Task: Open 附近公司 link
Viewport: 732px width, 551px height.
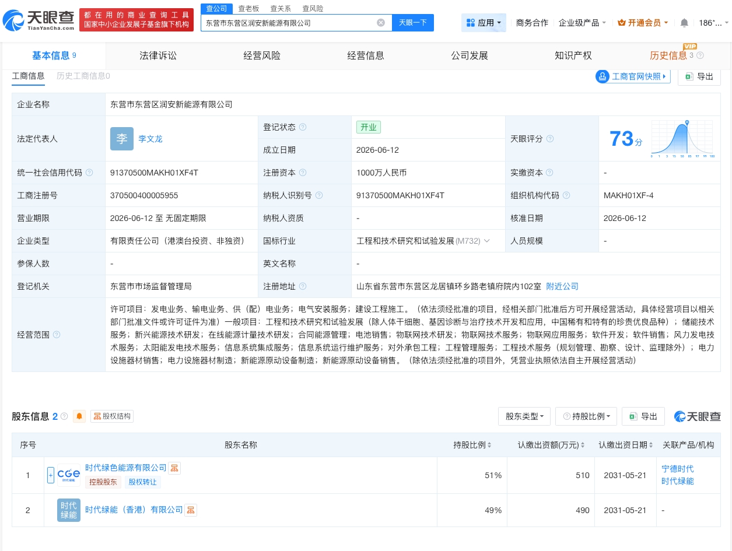Action: 562,286
